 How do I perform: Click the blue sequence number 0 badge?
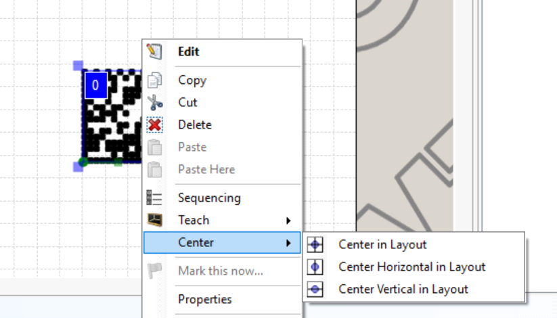coord(95,85)
